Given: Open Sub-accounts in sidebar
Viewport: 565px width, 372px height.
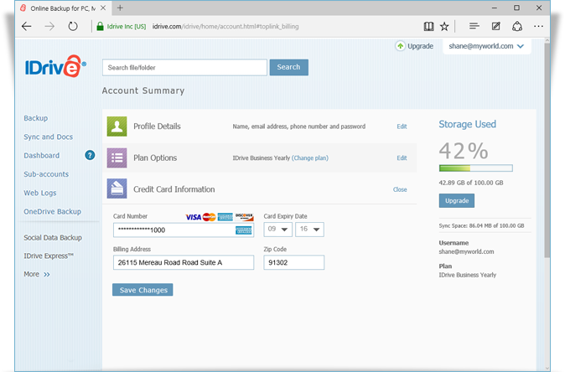Looking at the screenshot, I should tap(46, 174).
